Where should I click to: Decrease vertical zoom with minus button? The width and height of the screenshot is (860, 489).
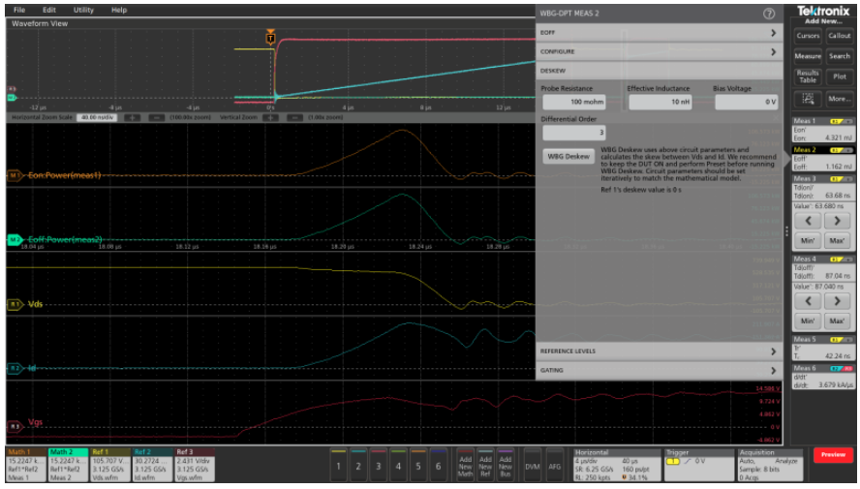[294, 117]
